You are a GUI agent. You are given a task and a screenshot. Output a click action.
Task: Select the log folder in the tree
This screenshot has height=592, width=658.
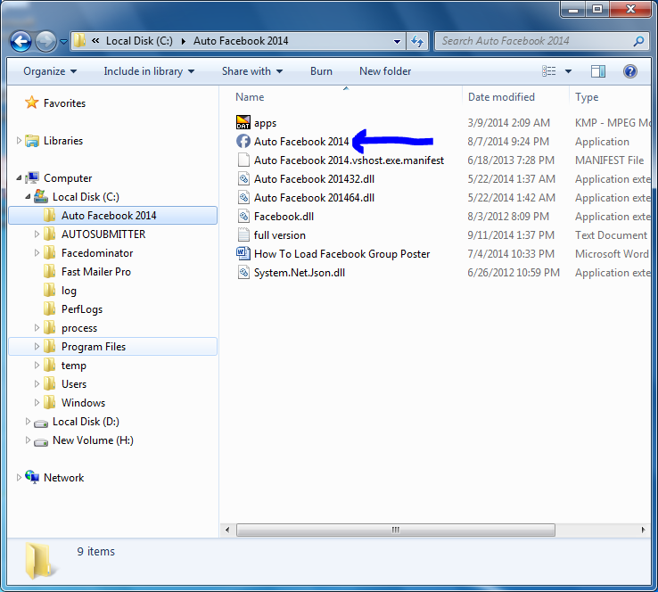pyautogui.click(x=69, y=291)
